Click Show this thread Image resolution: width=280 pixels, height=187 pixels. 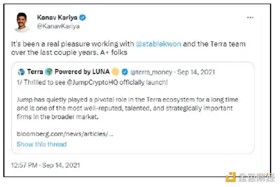click(x=42, y=144)
